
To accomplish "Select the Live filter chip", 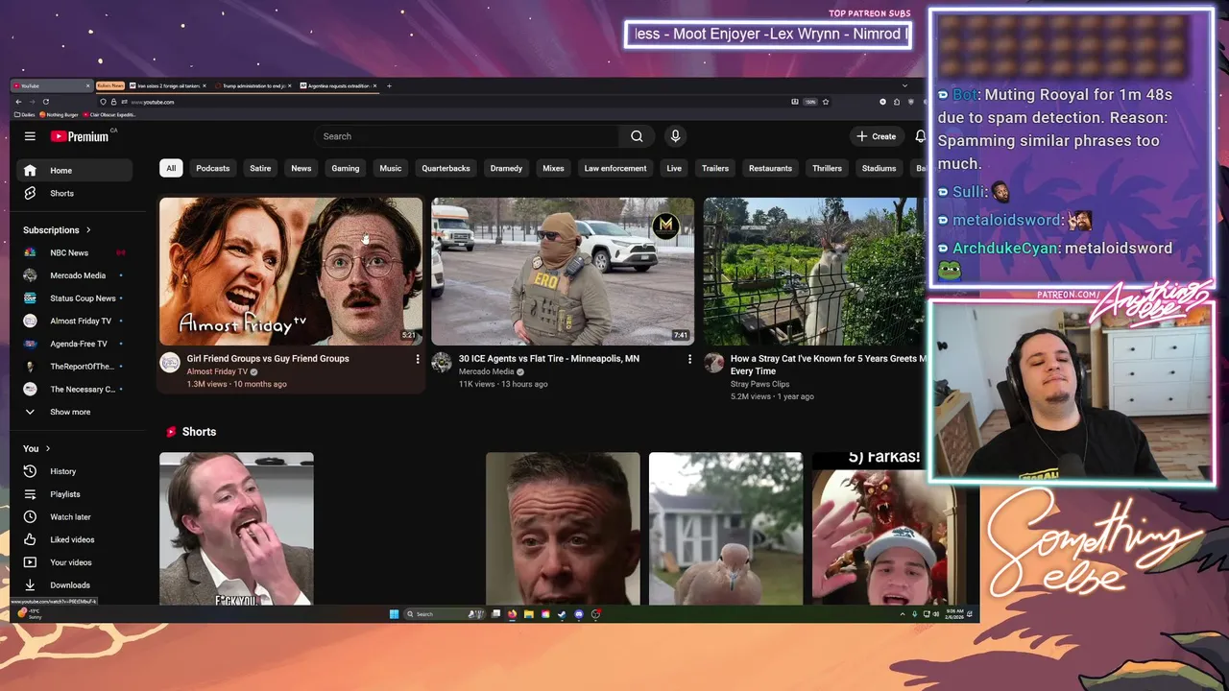I will [x=674, y=168].
